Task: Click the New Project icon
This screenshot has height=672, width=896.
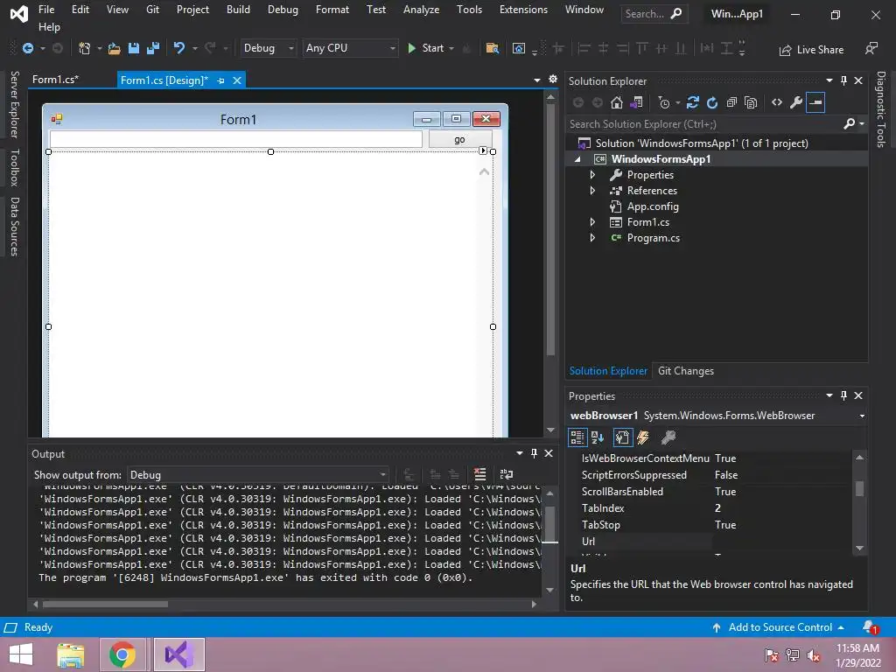Action: tap(85, 49)
